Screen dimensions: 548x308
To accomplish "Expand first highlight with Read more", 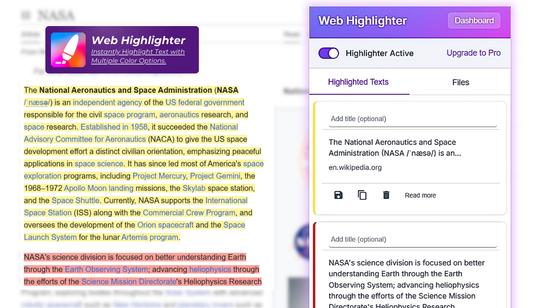I will click(420, 196).
